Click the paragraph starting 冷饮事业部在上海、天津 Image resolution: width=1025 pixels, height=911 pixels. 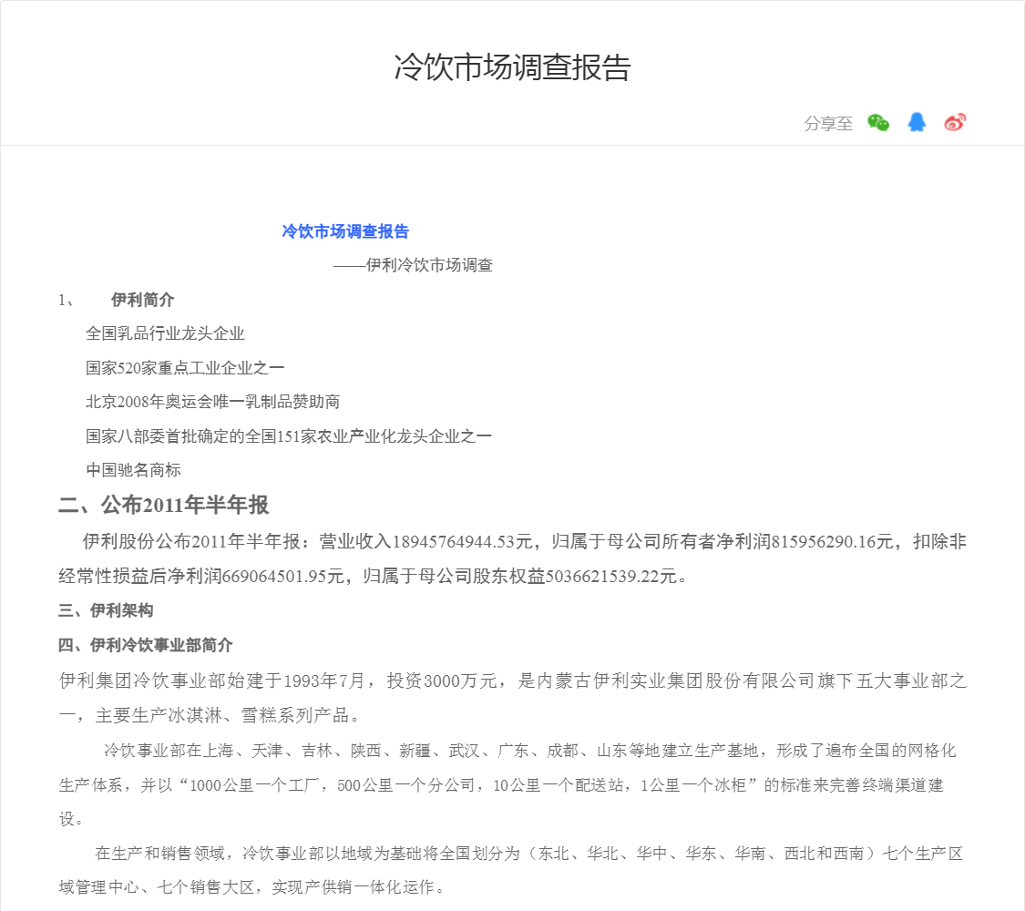tap(507, 784)
